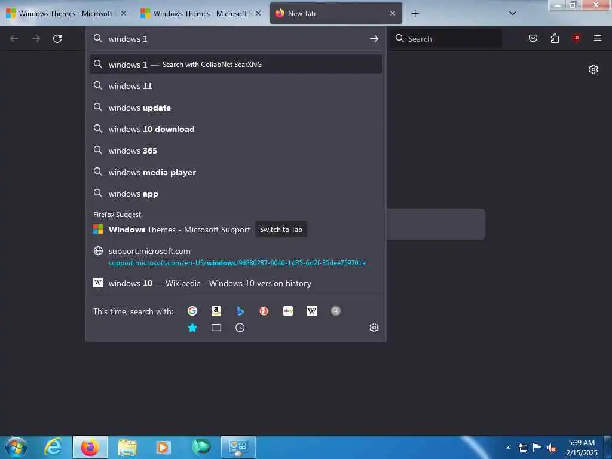Choose the 'windows media player' suggestion
The height and width of the screenshot is (459, 612).
tap(235, 172)
